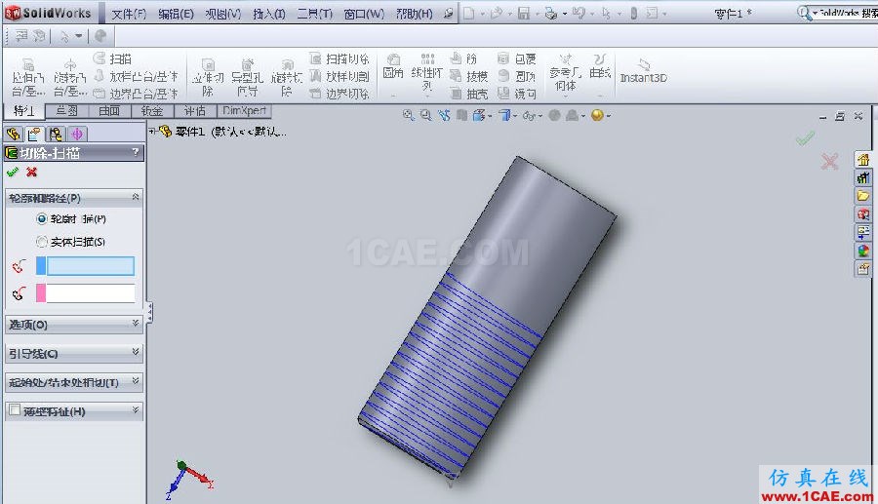Expand the 零件1 flyout tree node
Viewport: 878px width, 504px height.
(x=151, y=131)
